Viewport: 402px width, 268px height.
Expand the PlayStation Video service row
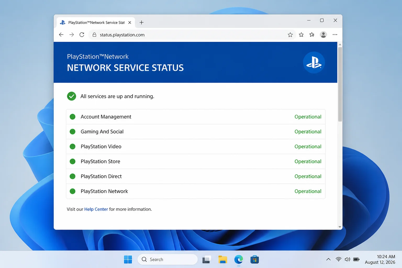[196, 147]
